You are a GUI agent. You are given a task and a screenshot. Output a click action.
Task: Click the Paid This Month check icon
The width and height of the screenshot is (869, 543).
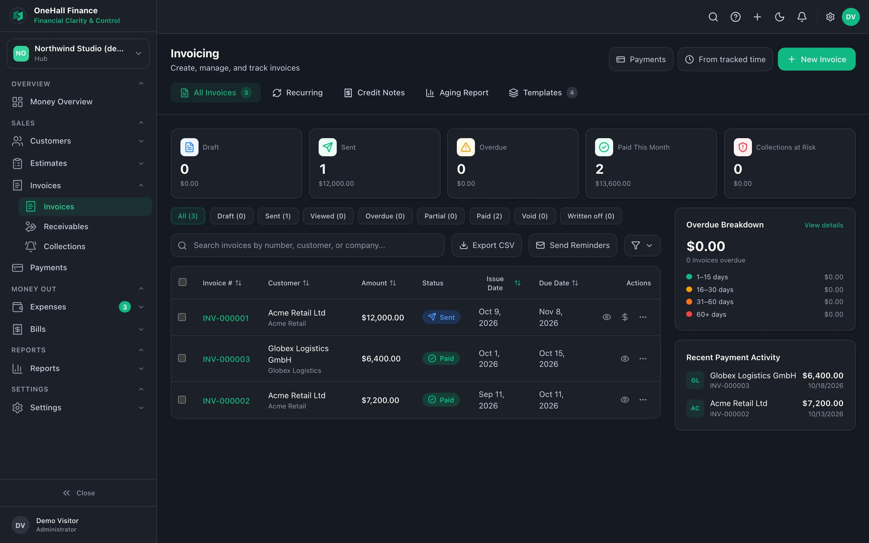pos(604,147)
